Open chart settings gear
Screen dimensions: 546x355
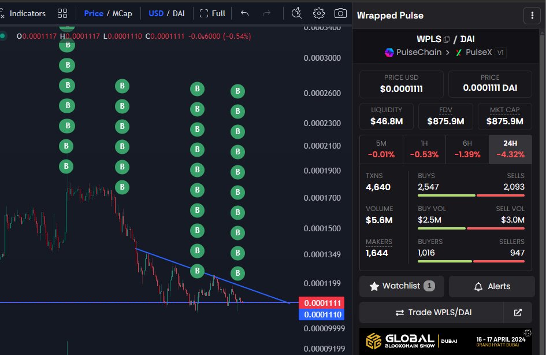(x=318, y=13)
